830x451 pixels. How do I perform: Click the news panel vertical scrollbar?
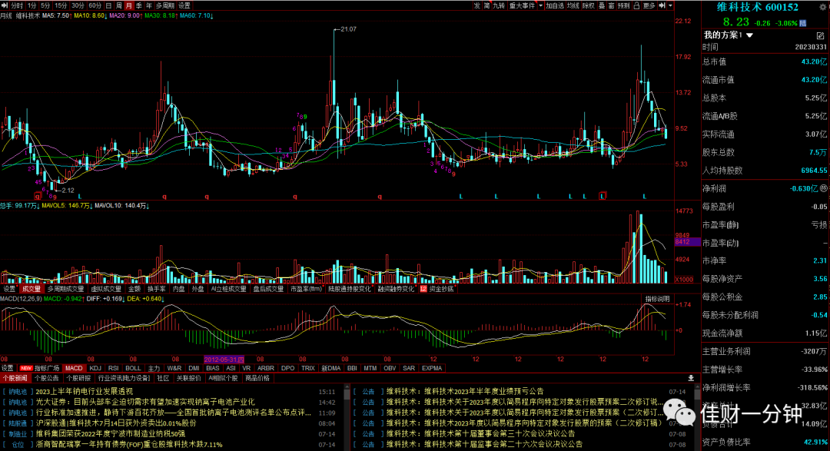point(347,416)
